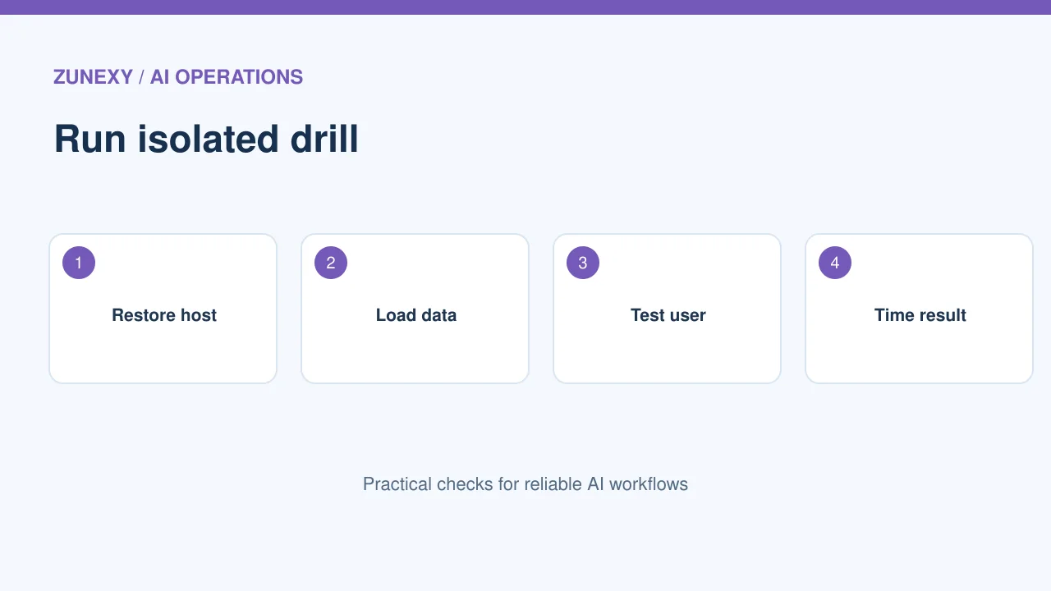The image size is (1051, 591).
Task: Select the "Time result" label
Action: (x=920, y=315)
